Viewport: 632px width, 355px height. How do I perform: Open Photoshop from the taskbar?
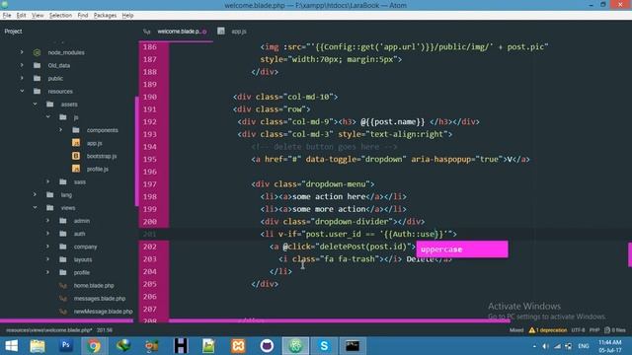[x=66, y=346]
